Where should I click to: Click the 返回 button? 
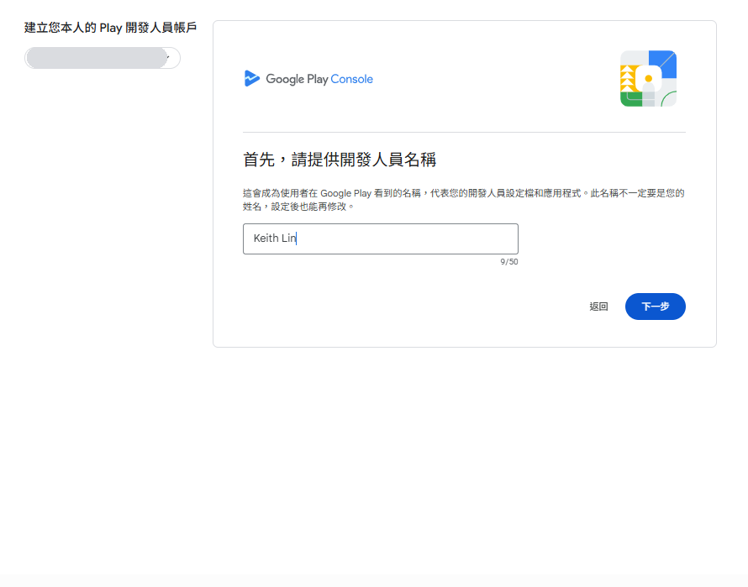click(x=598, y=307)
